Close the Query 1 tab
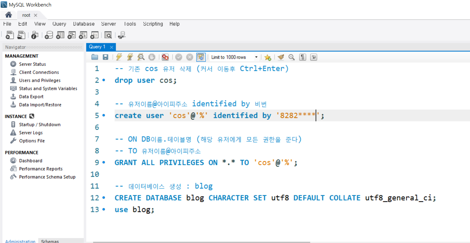470x243 pixels. (111, 47)
